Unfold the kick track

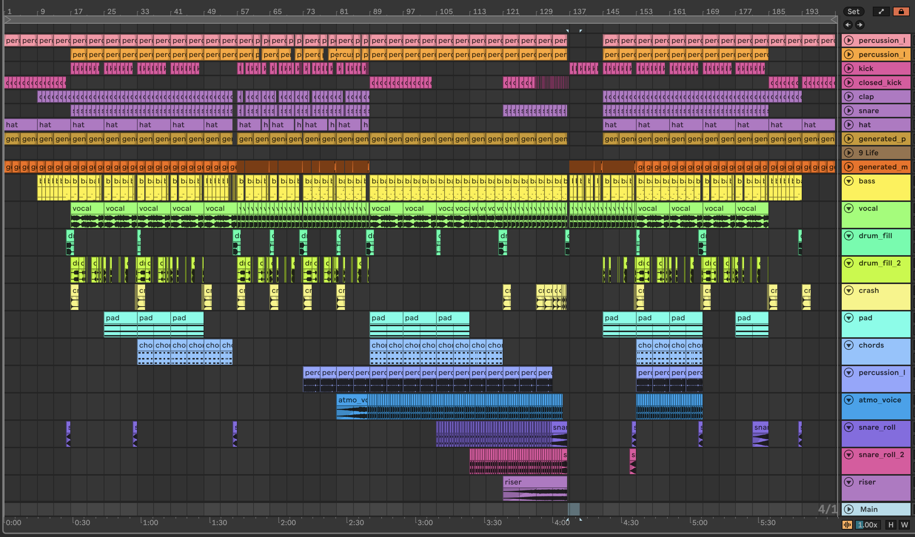[849, 68]
